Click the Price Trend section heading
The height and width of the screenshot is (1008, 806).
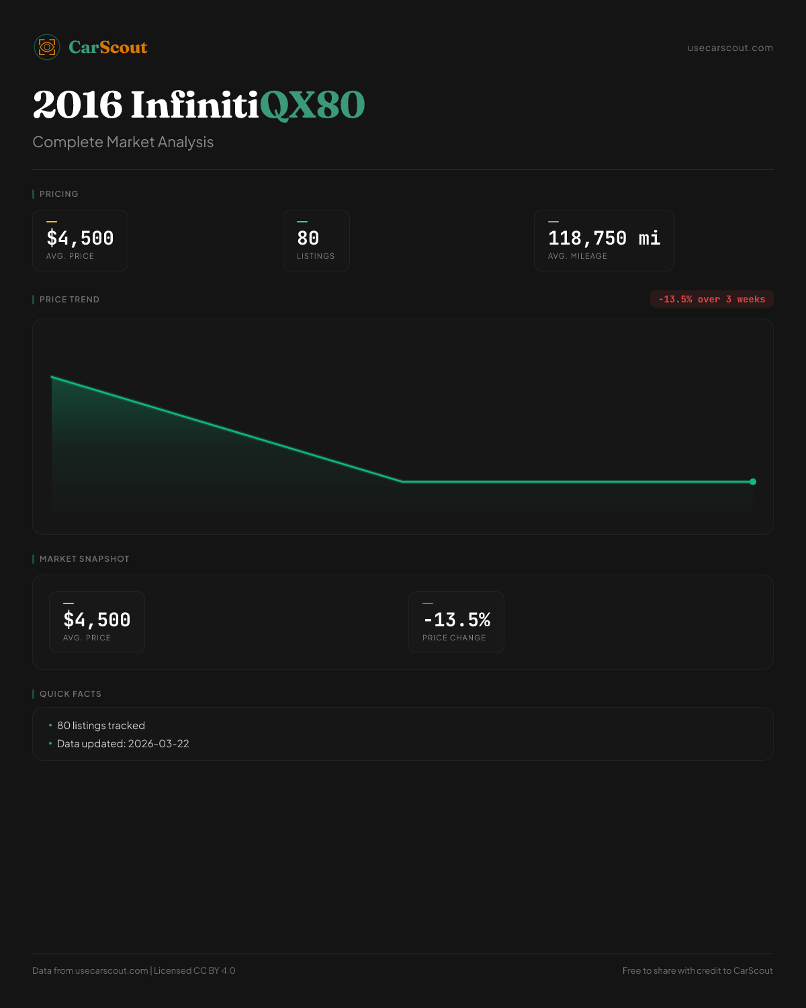coord(69,300)
